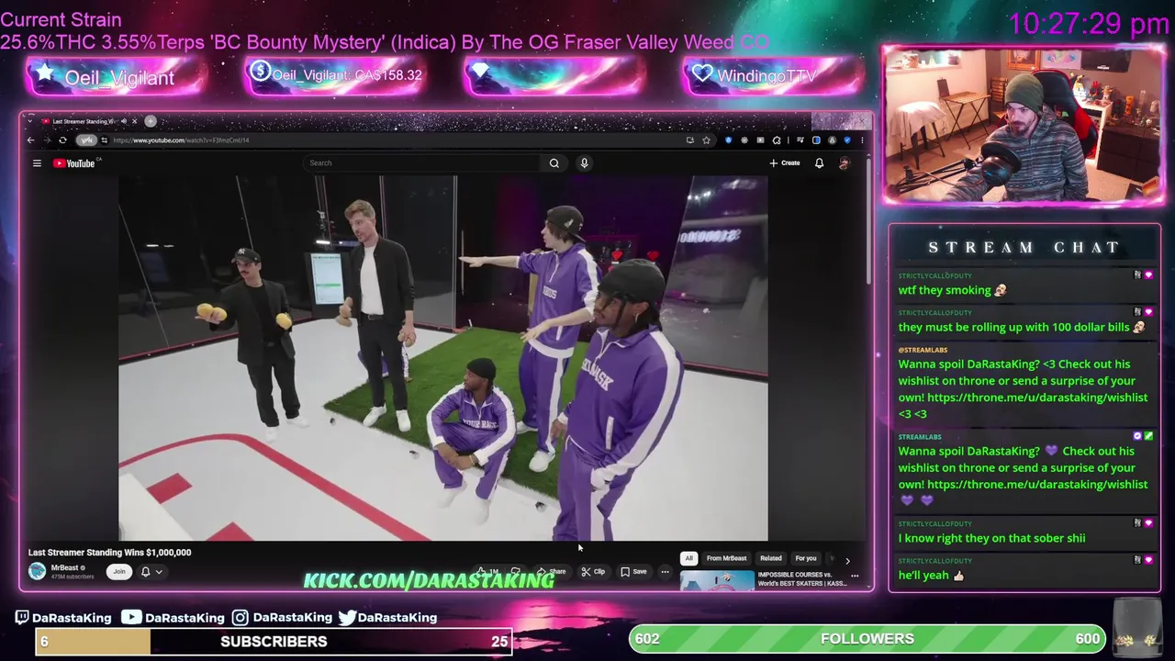Click into the YouTube search field

[x=422, y=163]
